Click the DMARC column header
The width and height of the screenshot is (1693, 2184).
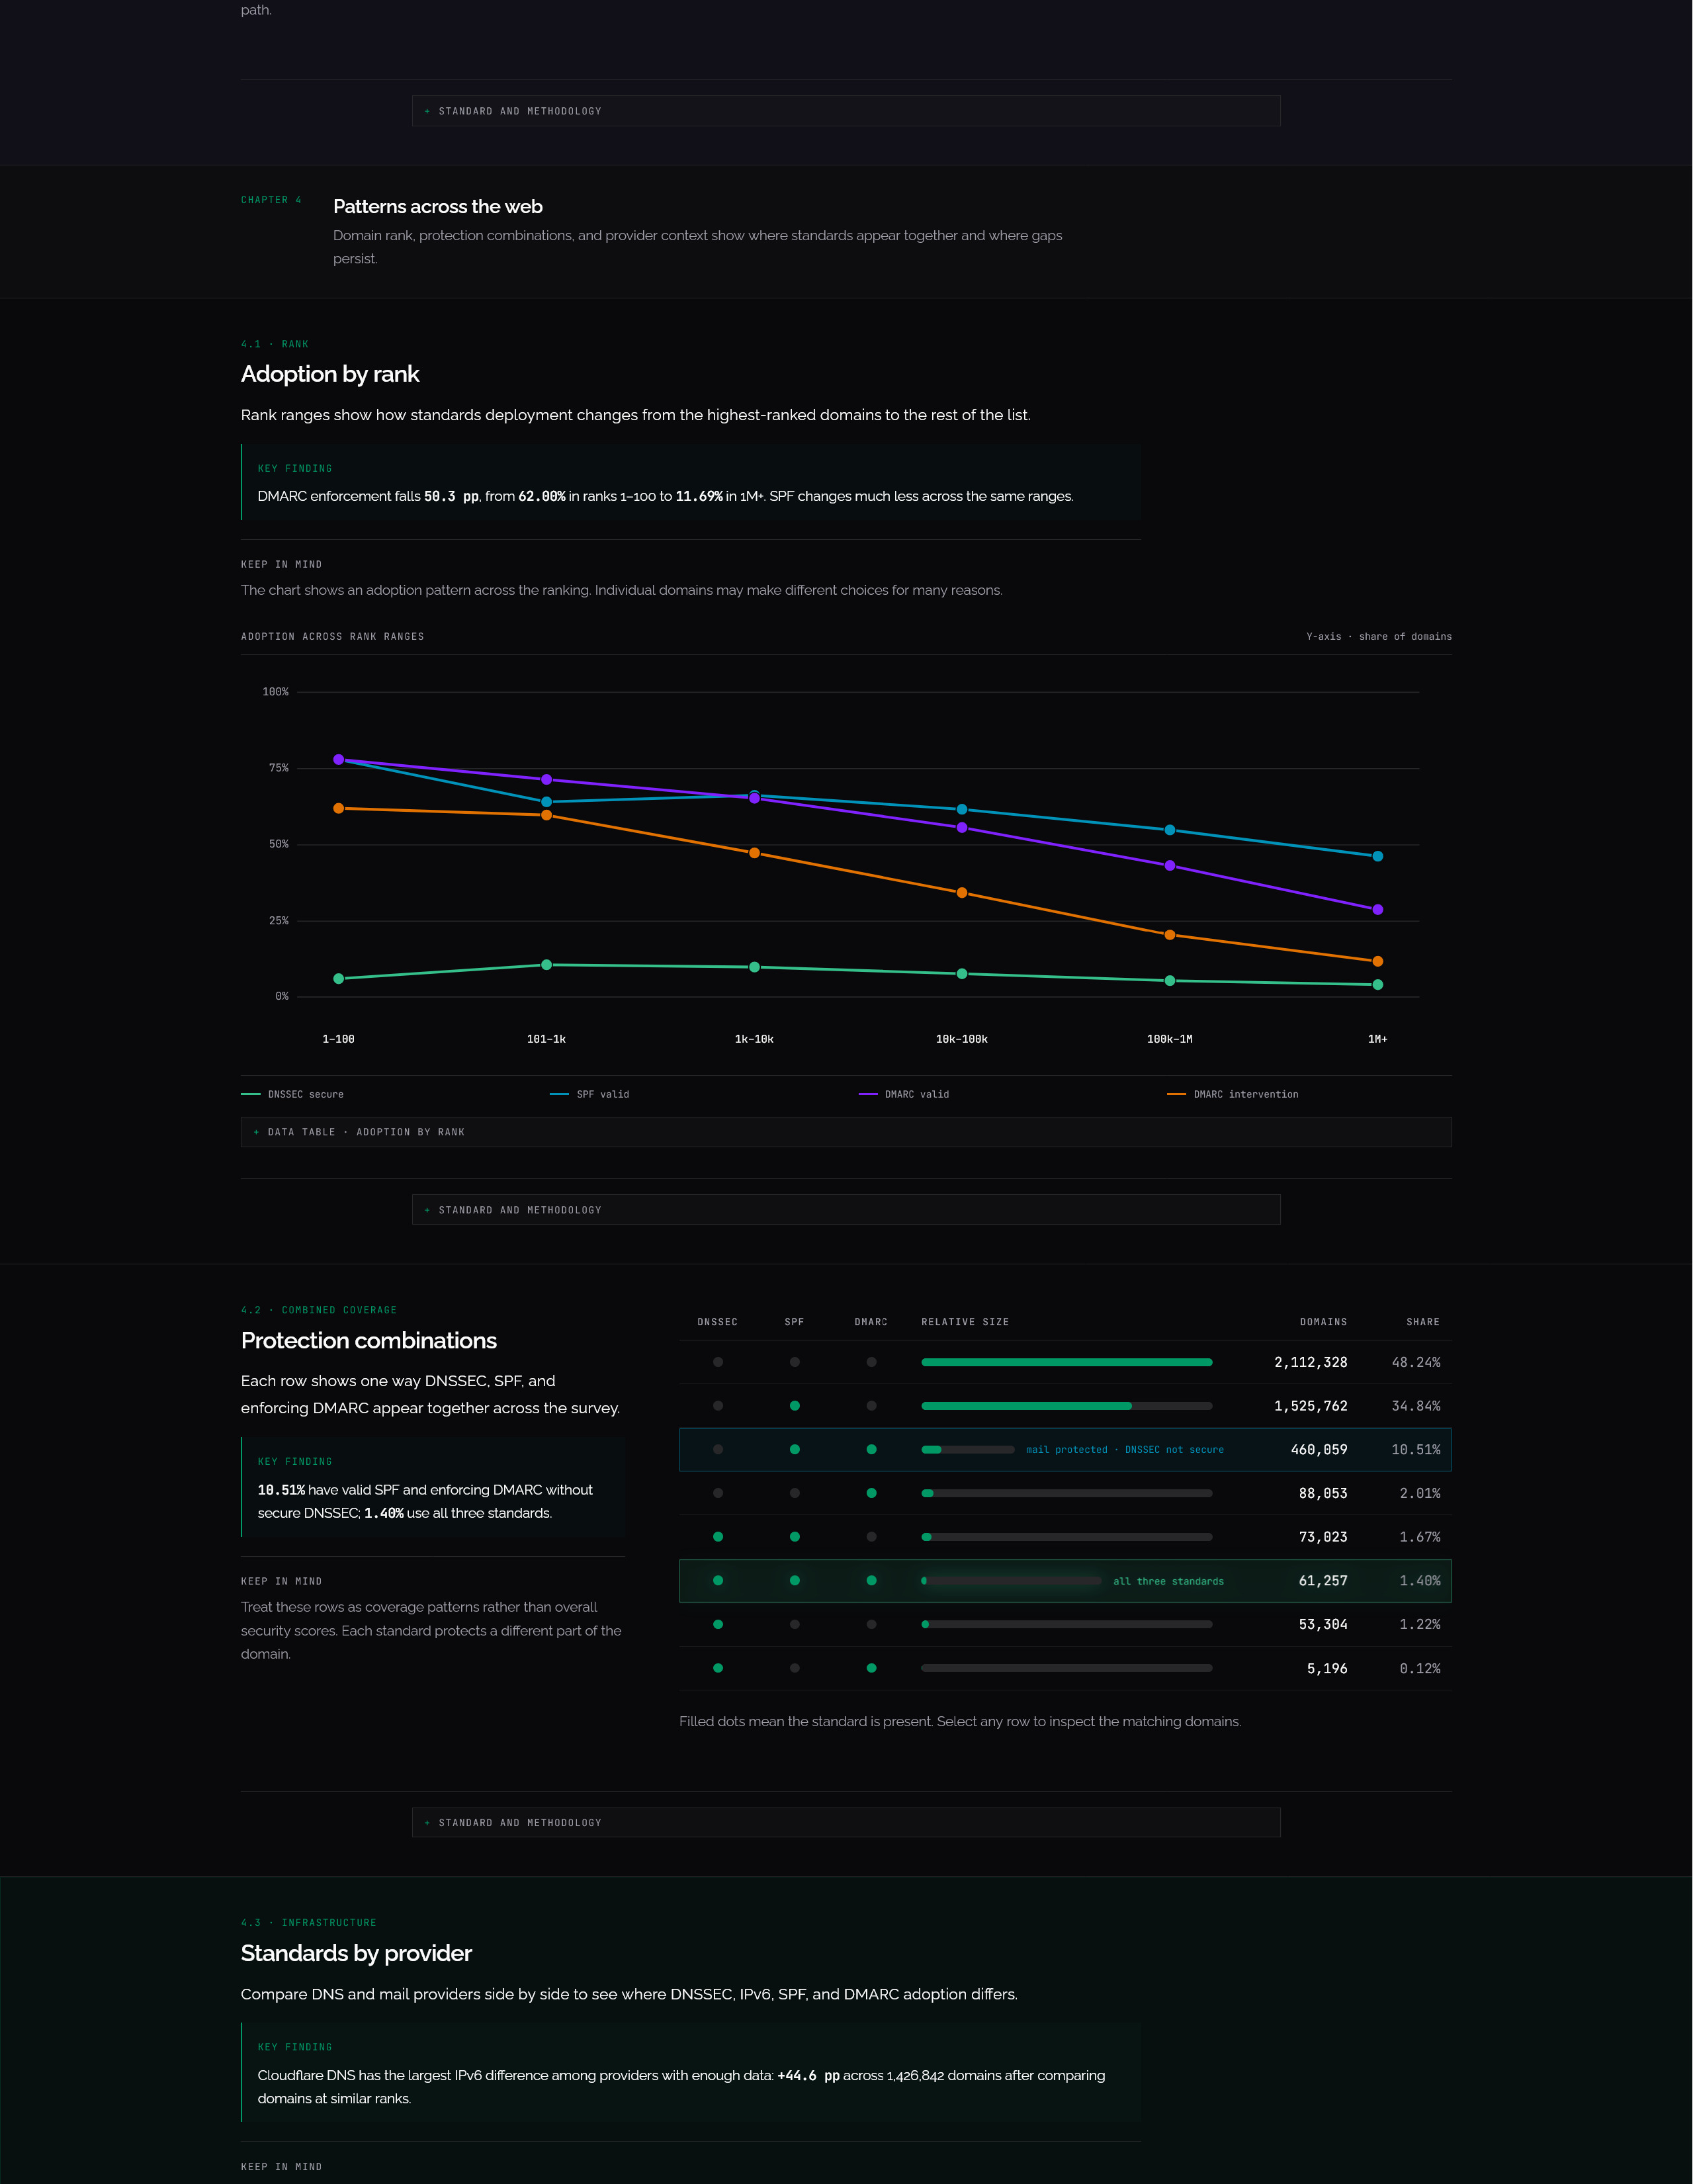coord(872,1322)
